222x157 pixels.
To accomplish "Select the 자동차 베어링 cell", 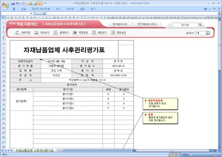I will click(x=56, y=66).
